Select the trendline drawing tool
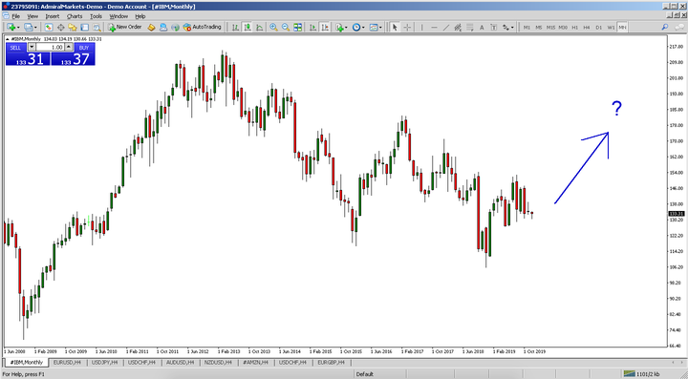The width and height of the screenshot is (688, 379). [446, 27]
